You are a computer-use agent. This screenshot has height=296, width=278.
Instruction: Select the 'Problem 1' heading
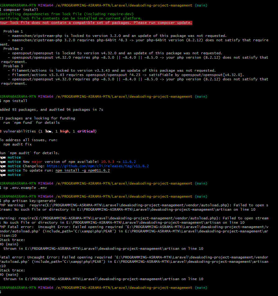(13, 31)
